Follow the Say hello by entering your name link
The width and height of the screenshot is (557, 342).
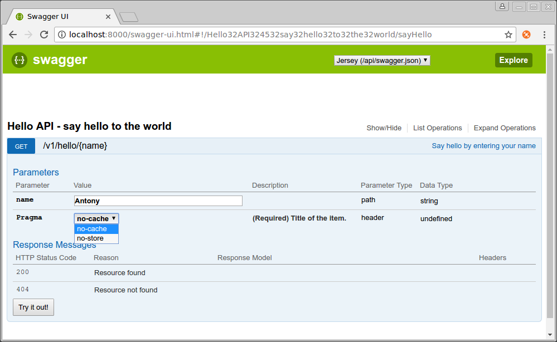click(484, 145)
